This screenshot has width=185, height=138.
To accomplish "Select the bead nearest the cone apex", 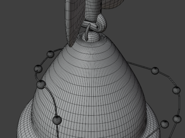I will click(x=50, y=54).
